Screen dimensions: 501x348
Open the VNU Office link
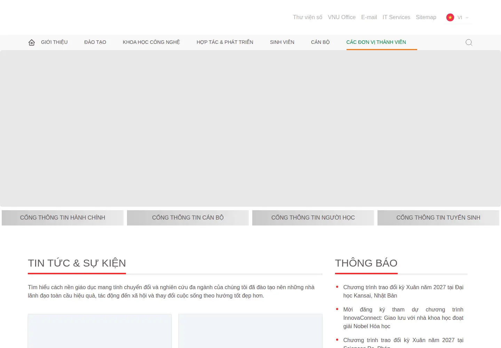click(342, 17)
